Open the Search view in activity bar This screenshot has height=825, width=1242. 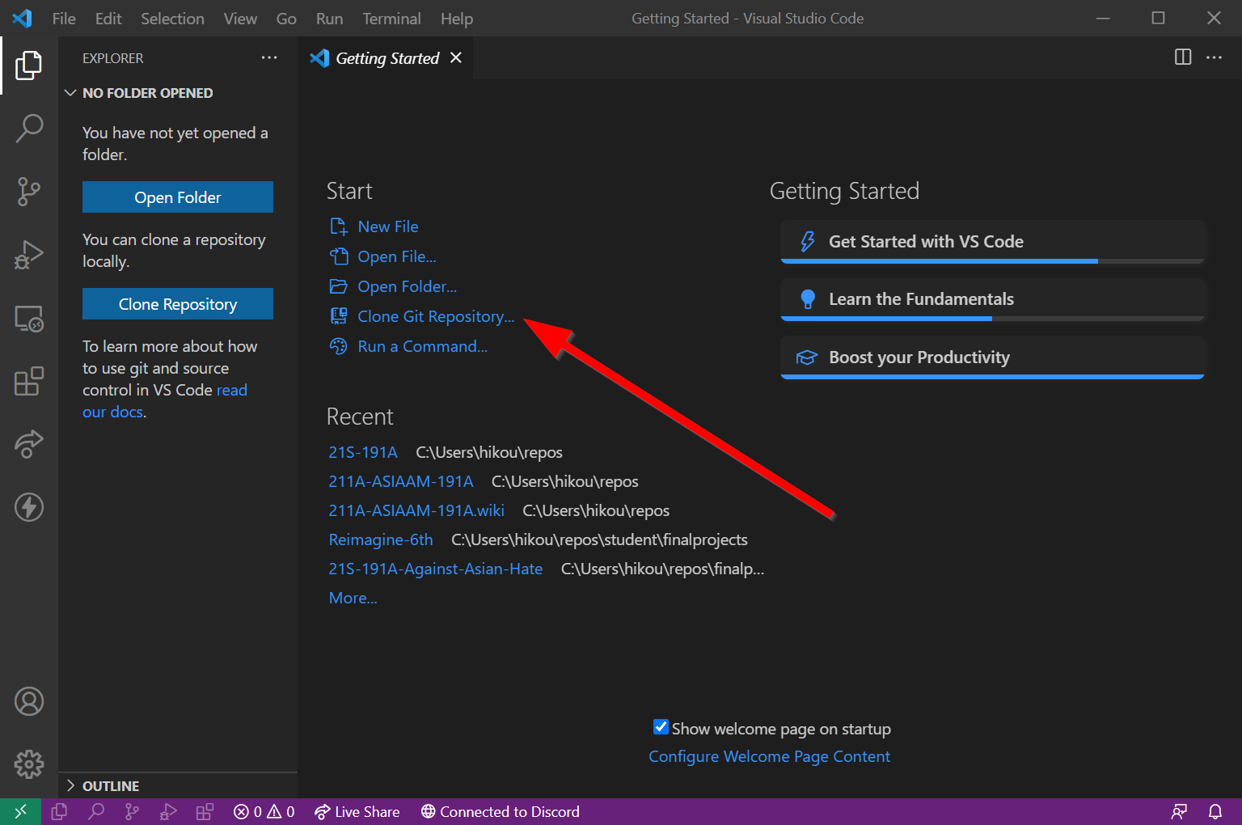point(29,129)
